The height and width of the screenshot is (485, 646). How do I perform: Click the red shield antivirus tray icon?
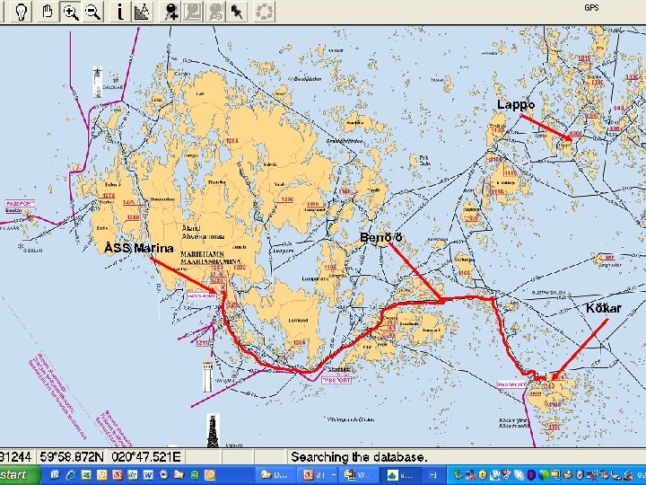click(581, 475)
